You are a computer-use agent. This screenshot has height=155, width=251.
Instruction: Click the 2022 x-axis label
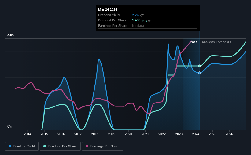pyautogui.click(x=162, y=134)
